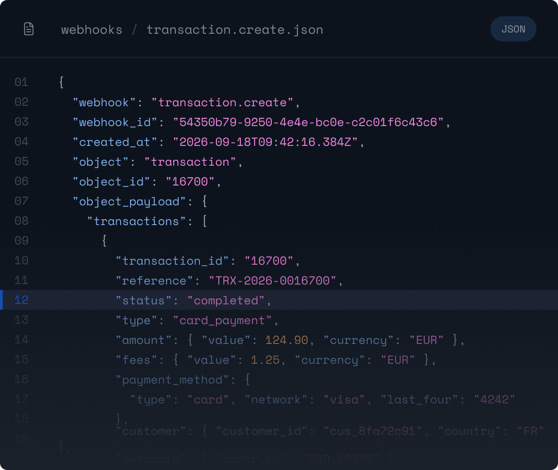Click the "reference" key

(x=154, y=281)
